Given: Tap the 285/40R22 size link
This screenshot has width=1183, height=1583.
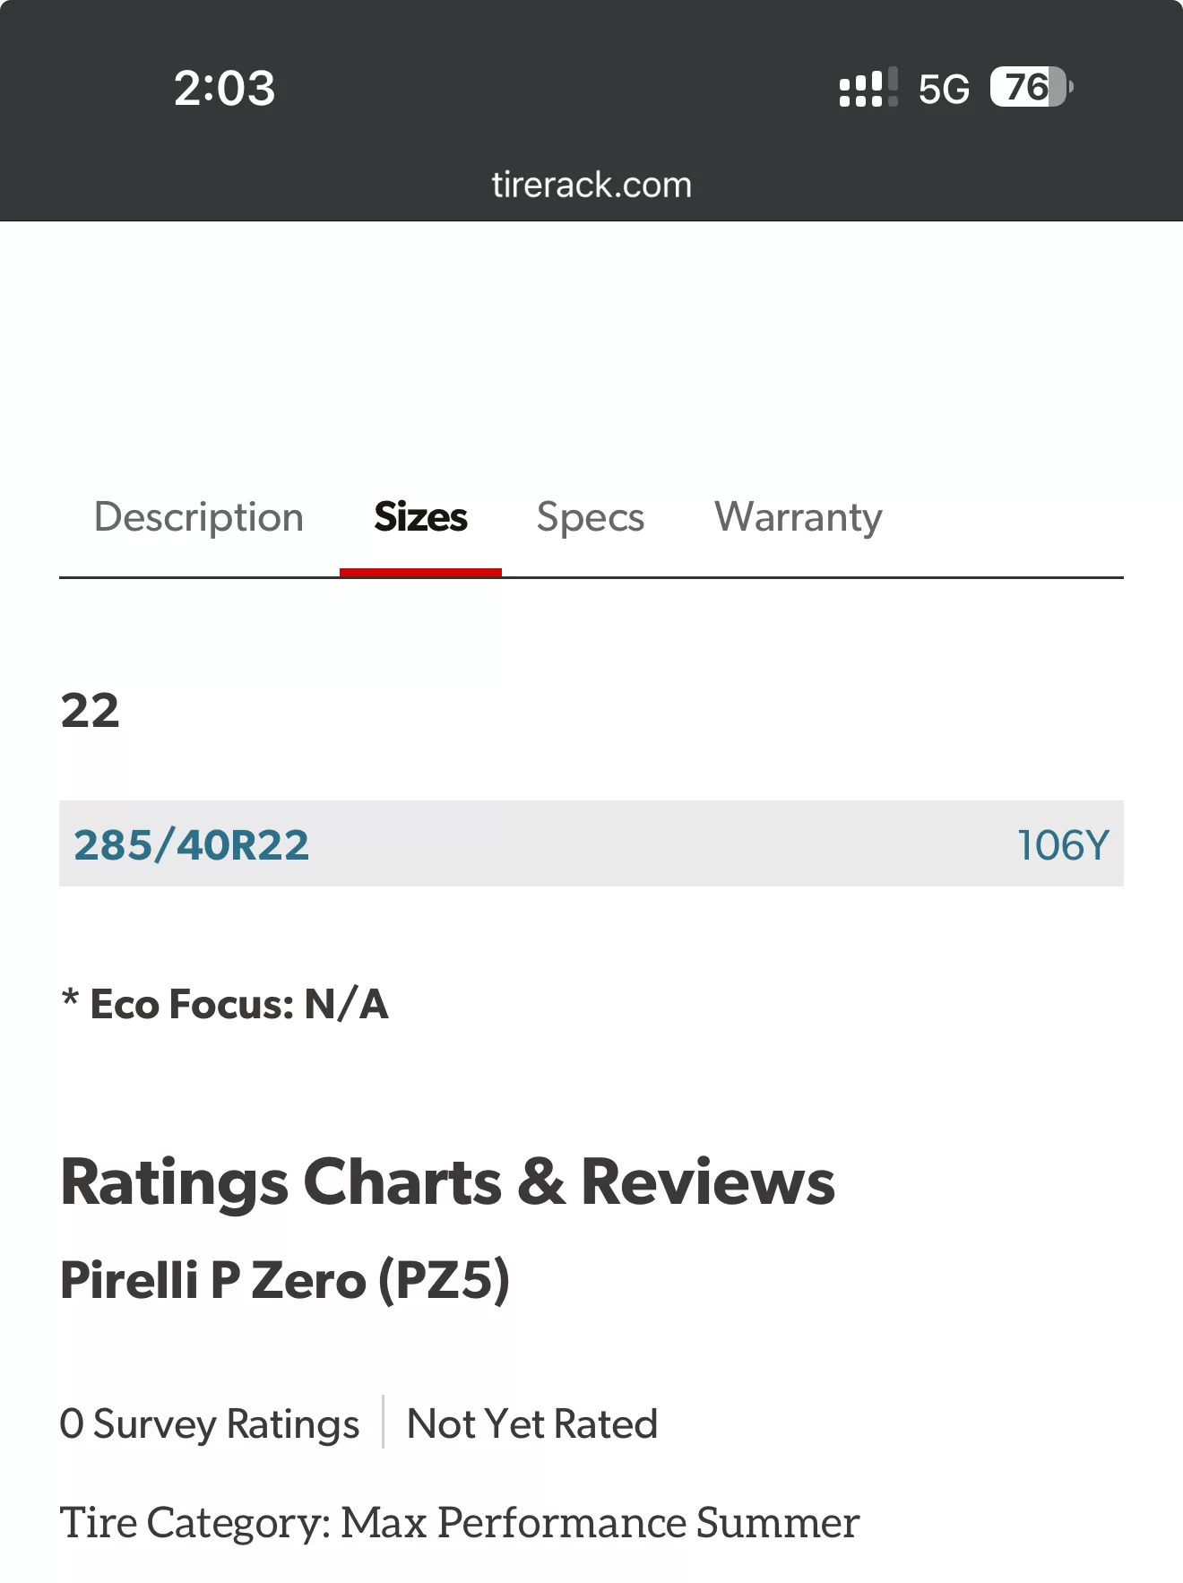Looking at the screenshot, I should pyautogui.click(x=192, y=844).
